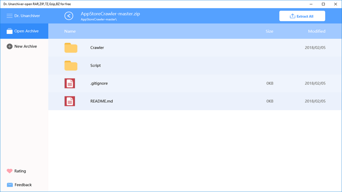
Task: Sort by the Modified column header
Action: tap(317, 31)
